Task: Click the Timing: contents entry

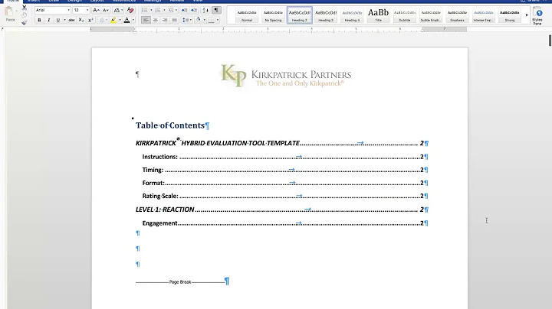Action: [282, 170]
